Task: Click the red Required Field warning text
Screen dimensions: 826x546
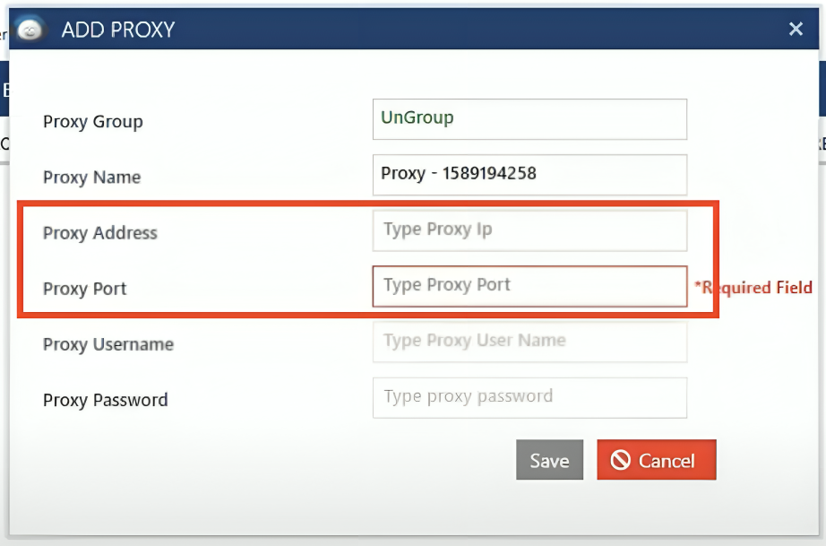Action: (753, 288)
